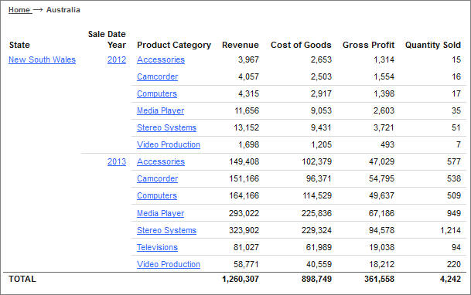Select gross profit cell 54,795
This screenshot has width=471, height=295.
tap(381, 178)
